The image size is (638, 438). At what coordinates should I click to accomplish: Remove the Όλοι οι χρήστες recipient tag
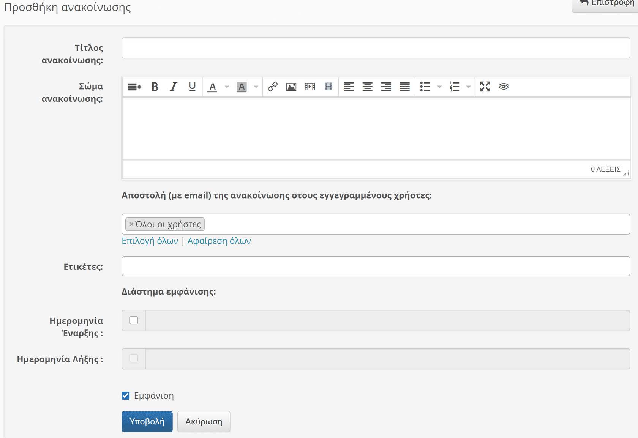pos(131,224)
